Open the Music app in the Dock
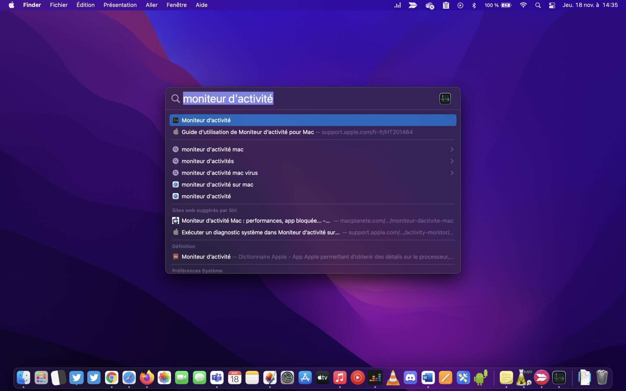 point(340,378)
